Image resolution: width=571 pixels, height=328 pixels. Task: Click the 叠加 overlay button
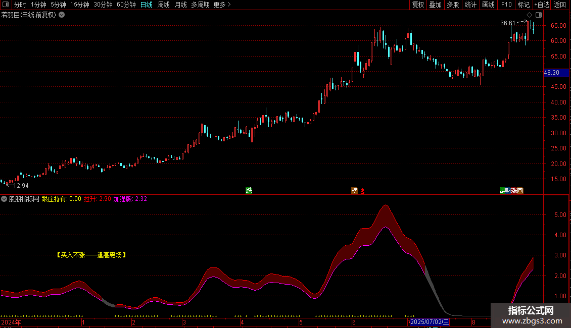pyautogui.click(x=435, y=5)
